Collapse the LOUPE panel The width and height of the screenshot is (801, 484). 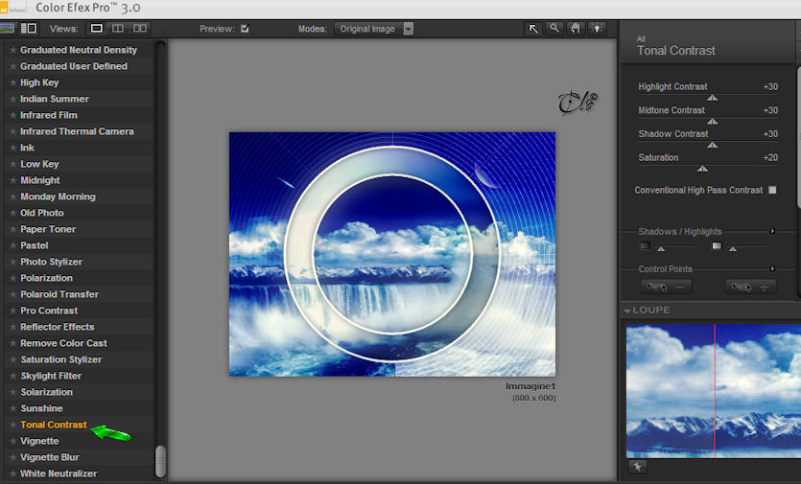coord(626,311)
